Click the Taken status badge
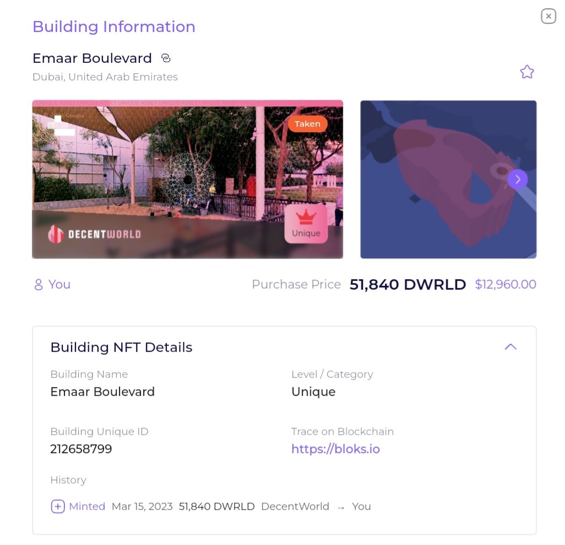Viewport: 565px width, 545px height. tap(307, 123)
